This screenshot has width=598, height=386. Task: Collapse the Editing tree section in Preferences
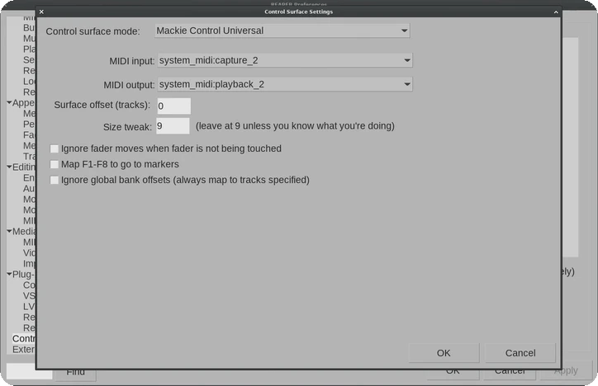click(9, 167)
